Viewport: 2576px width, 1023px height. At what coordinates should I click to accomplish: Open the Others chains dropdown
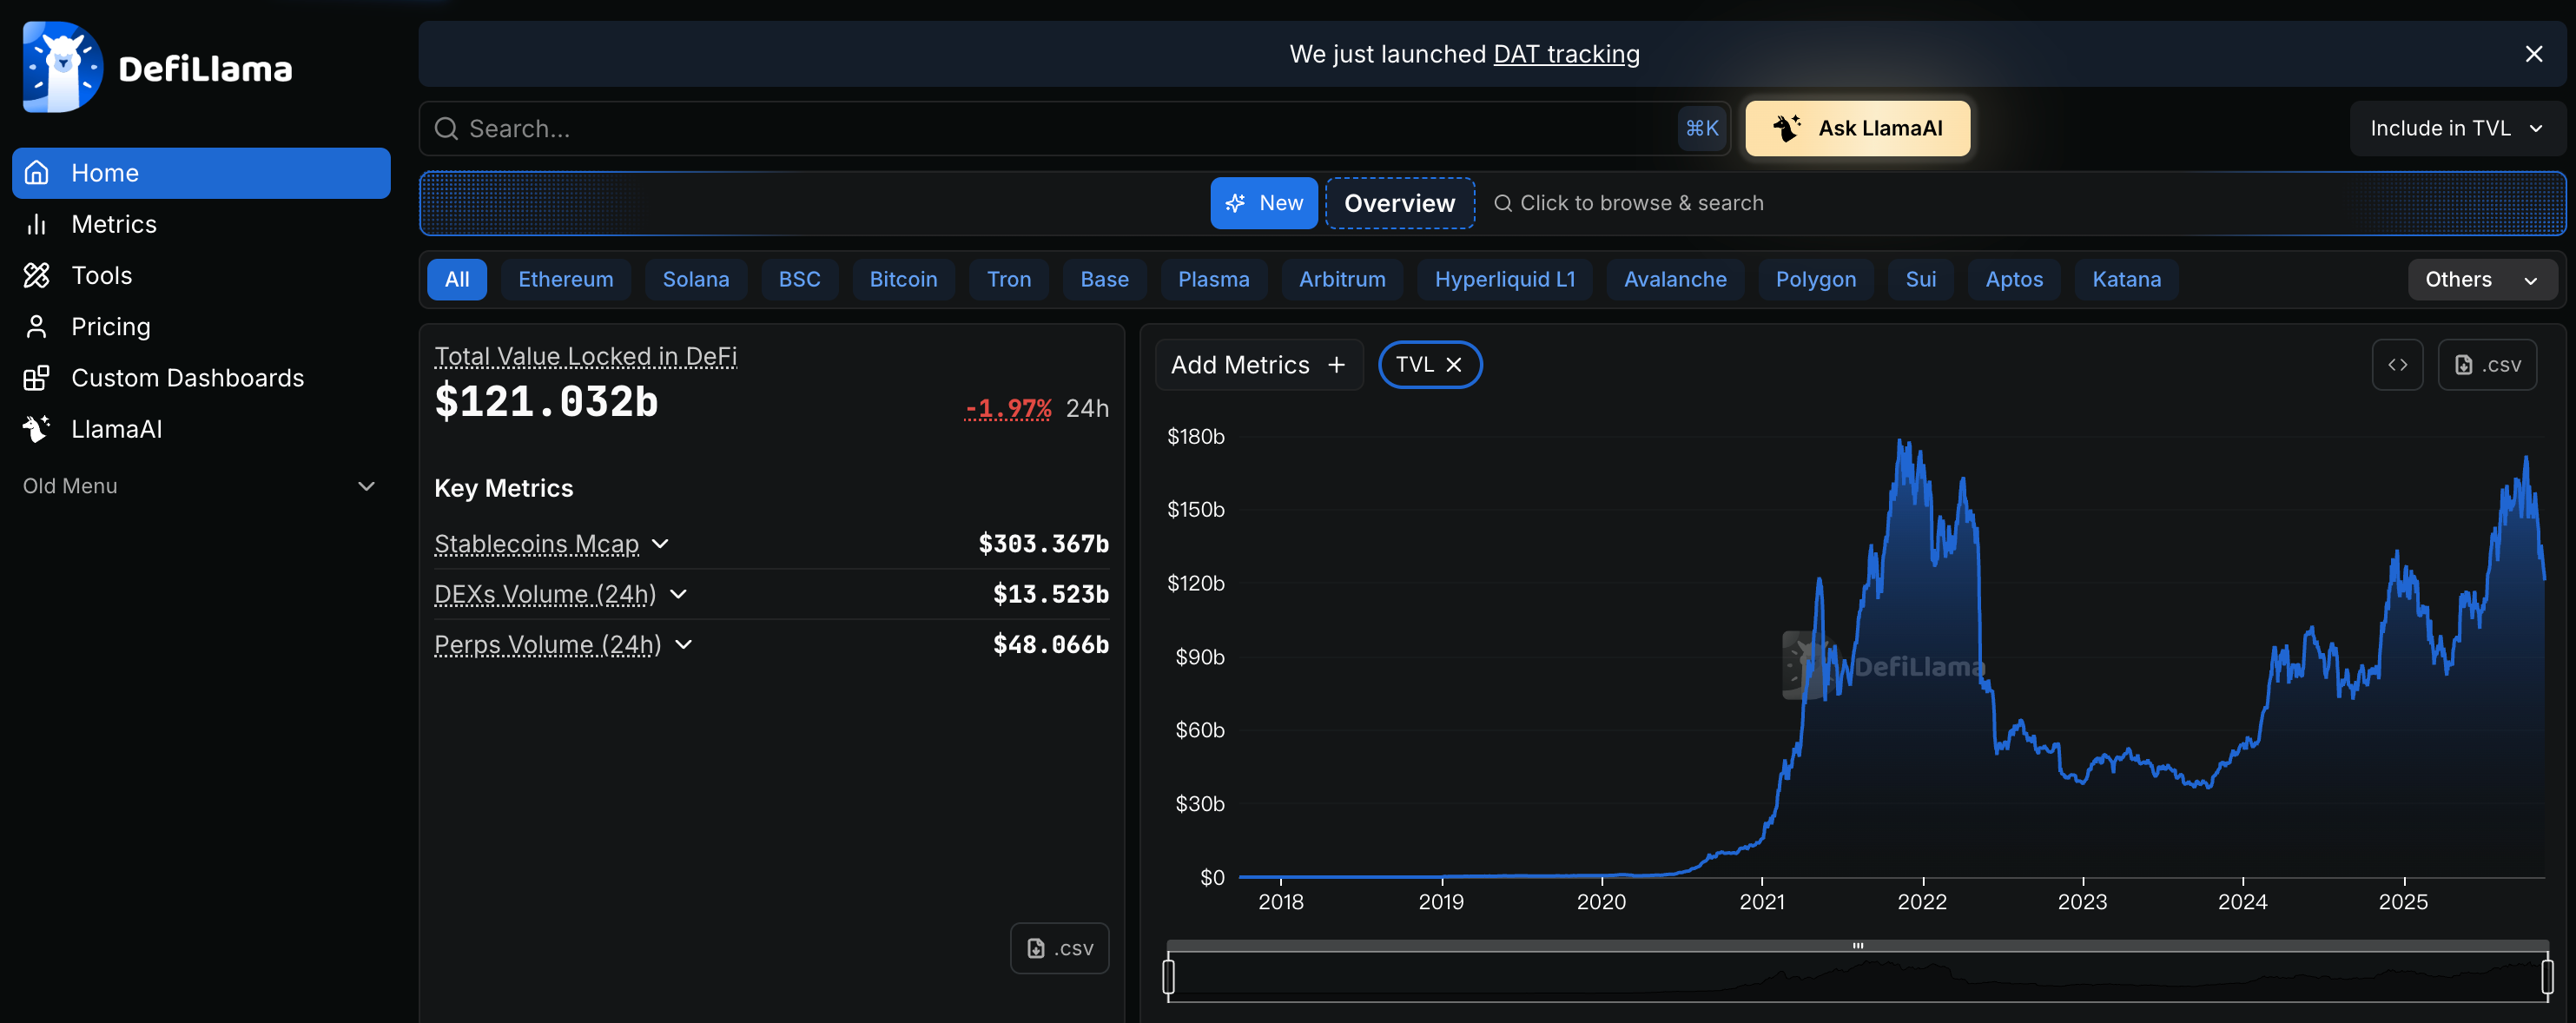pos(2481,279)
